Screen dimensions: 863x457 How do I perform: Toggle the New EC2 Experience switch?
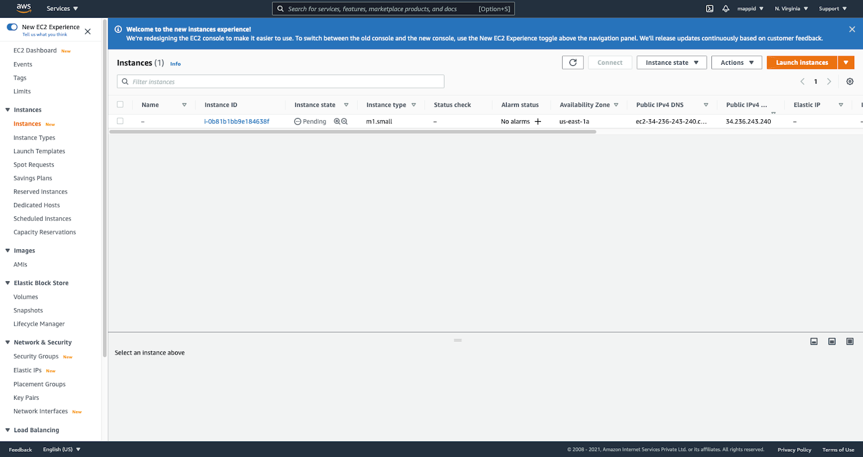(12, 27)
